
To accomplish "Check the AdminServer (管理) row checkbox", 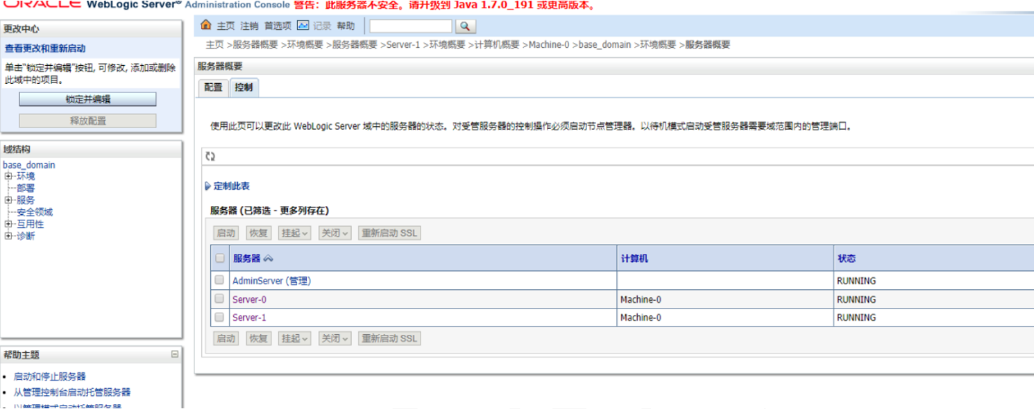I will pyautogui.click(x=219, y=280).
